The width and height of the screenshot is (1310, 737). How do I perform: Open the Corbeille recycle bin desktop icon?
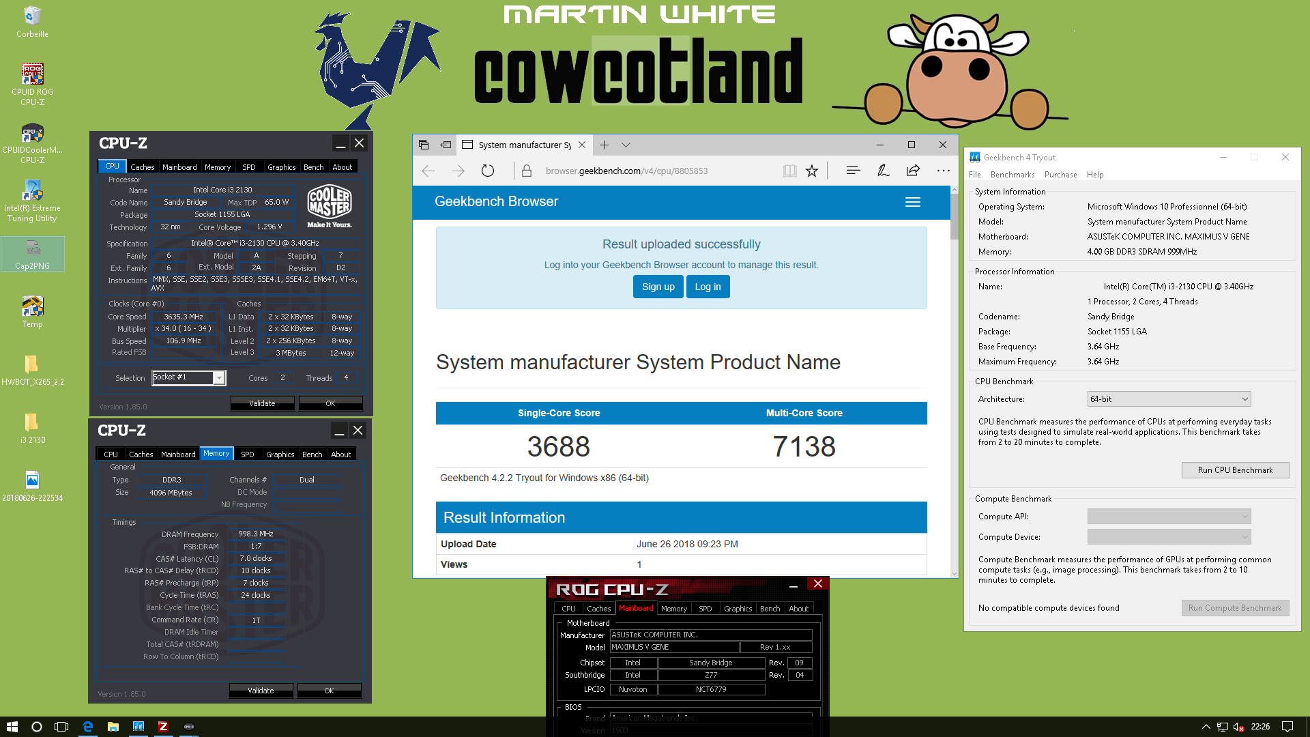click(x=32, y=21)
